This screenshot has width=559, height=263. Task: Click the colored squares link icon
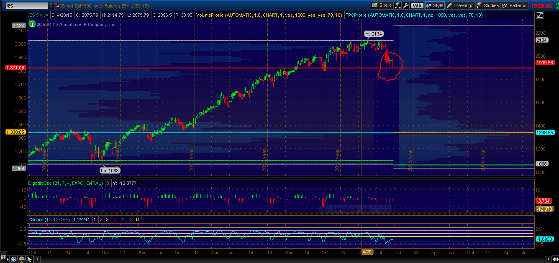point(59,5)
